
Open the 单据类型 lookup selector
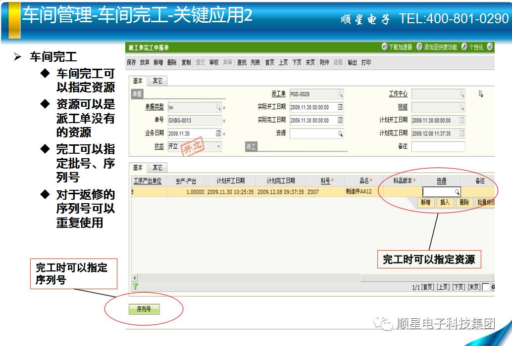pos(218,107)
